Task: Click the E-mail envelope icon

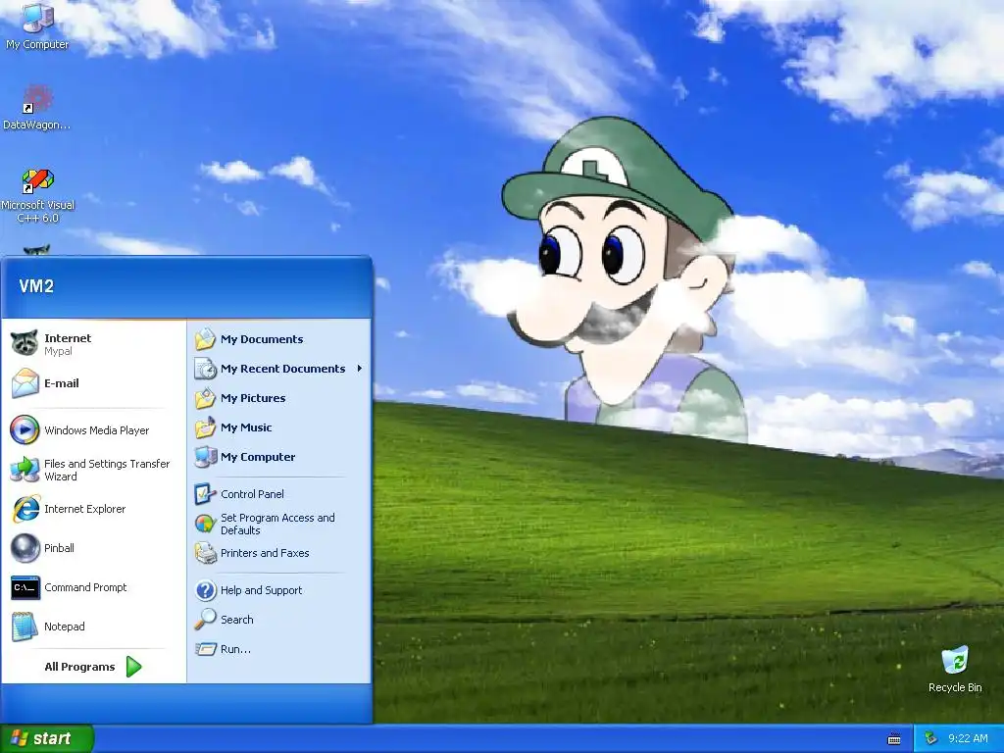Action: [x=25, y=383]
